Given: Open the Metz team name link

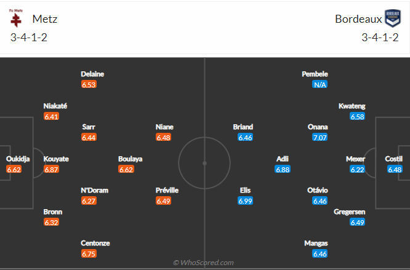Looking at the screenshot, I should (x=45, y=19).
